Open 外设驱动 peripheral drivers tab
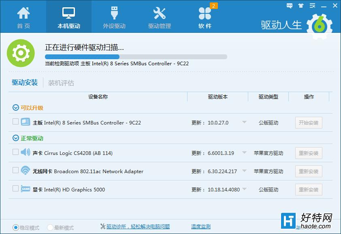 tap(114, 17)
